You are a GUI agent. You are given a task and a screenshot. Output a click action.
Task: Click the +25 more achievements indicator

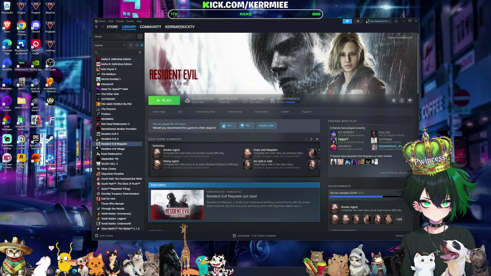click(x=399, y=219)
